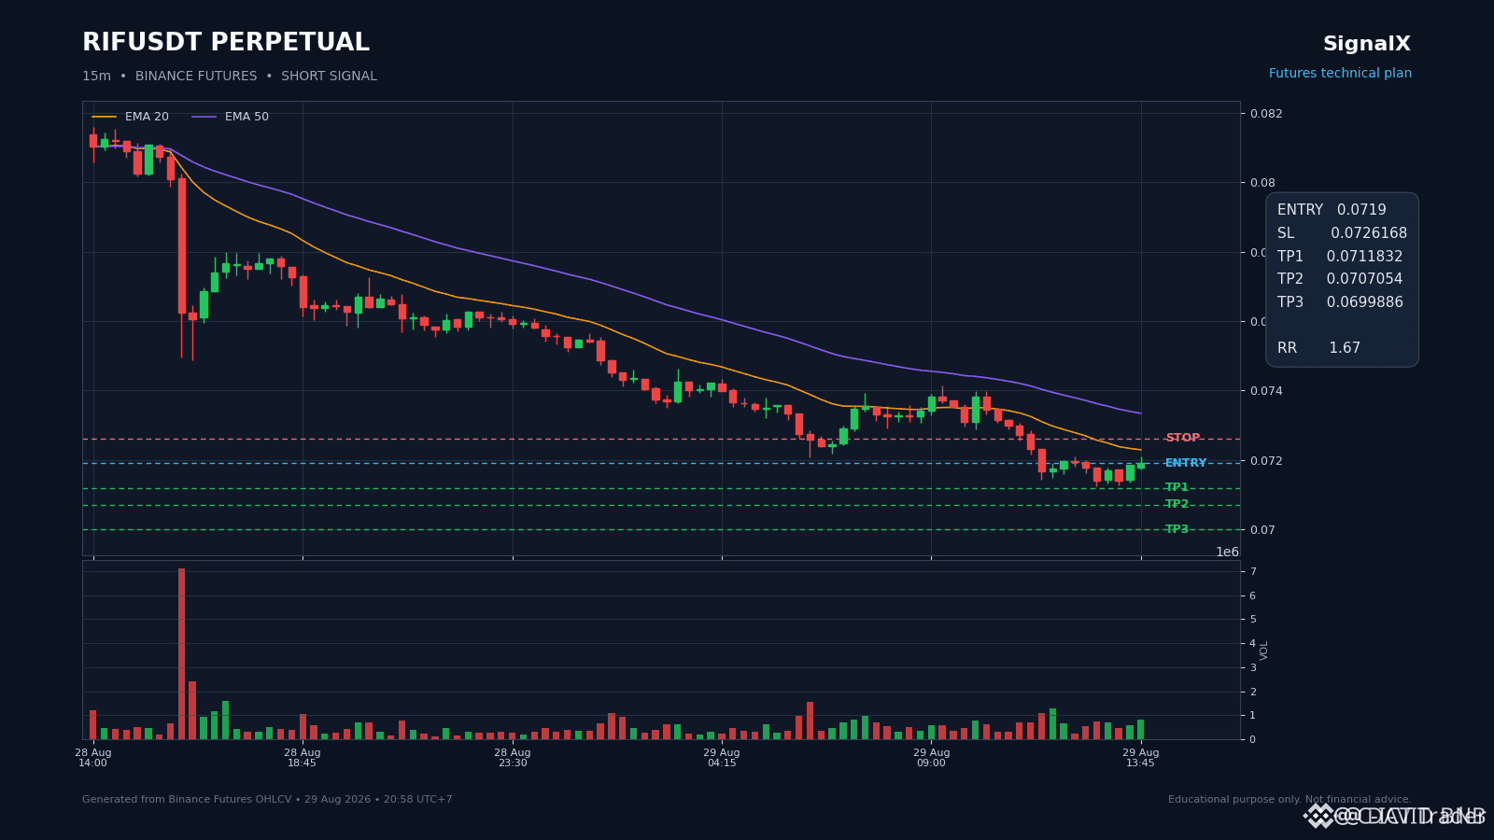
Task: Click the 1e6 volume scale multiplier
Action: 1227,553
